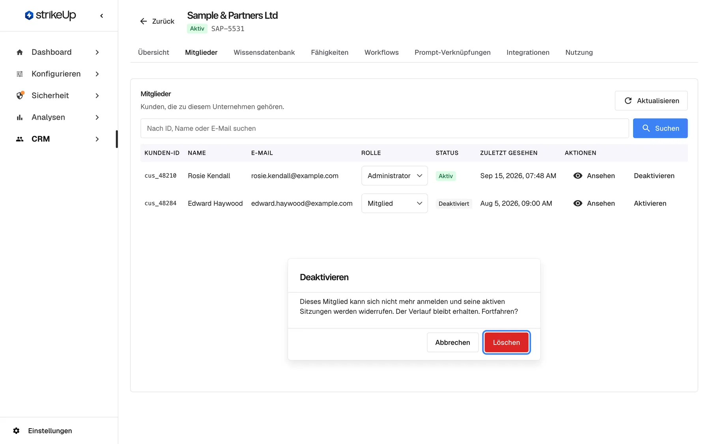
Task: Click the Analysen bar chart icon
Action: point(20,117)
